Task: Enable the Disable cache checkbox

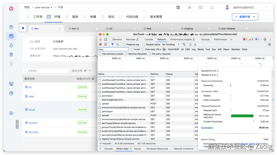Action: (x=144, y=45)
